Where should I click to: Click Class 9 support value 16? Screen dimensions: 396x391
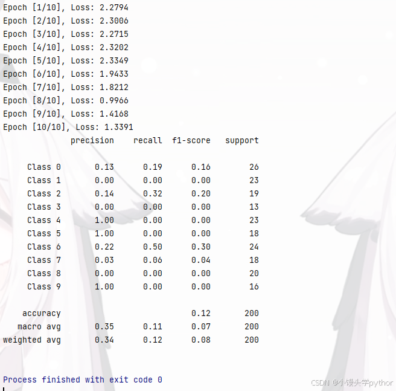[254, 286]
